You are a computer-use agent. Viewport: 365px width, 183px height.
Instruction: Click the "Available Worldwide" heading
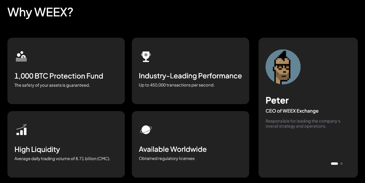pyautogui.click(x=173, y=149)
